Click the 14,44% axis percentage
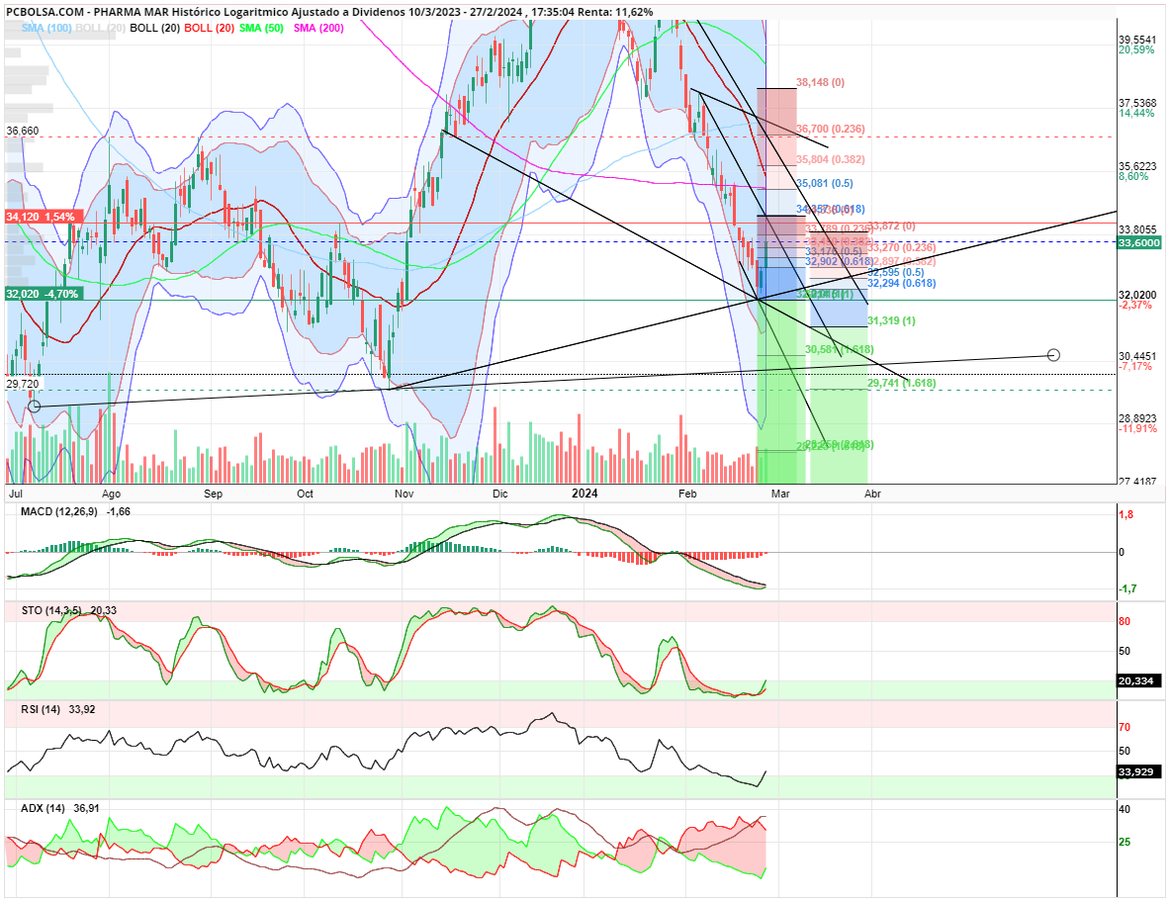Screen dimensions: 1170x902 [x=1136, y=114]
